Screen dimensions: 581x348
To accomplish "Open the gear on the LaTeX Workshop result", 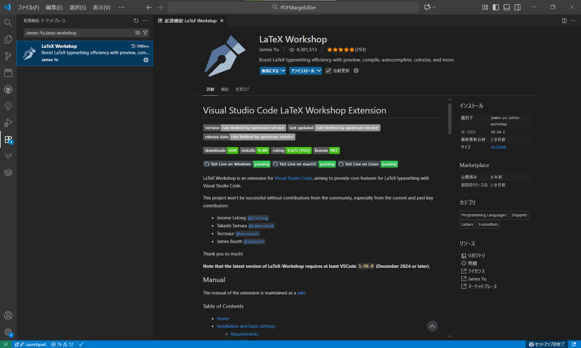I will [146, 60].
